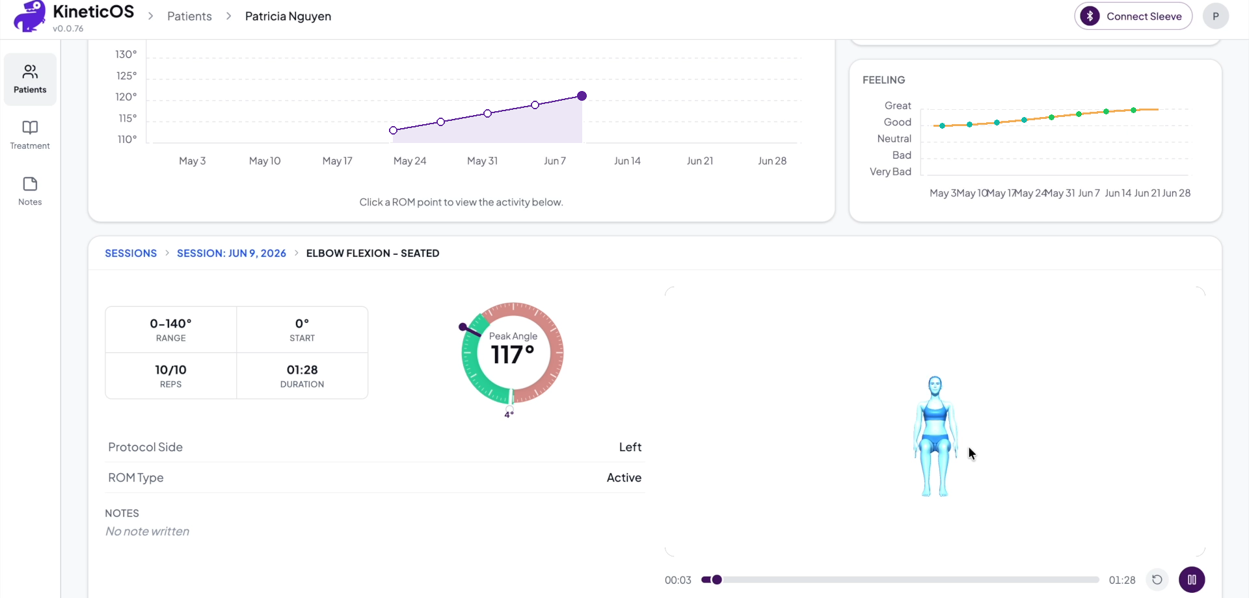Click the Bluetooth icon in Connect Sleeve
The height and width of the screenshot is (598, 1249).
pyautogui.click(x=1090, y=16)
